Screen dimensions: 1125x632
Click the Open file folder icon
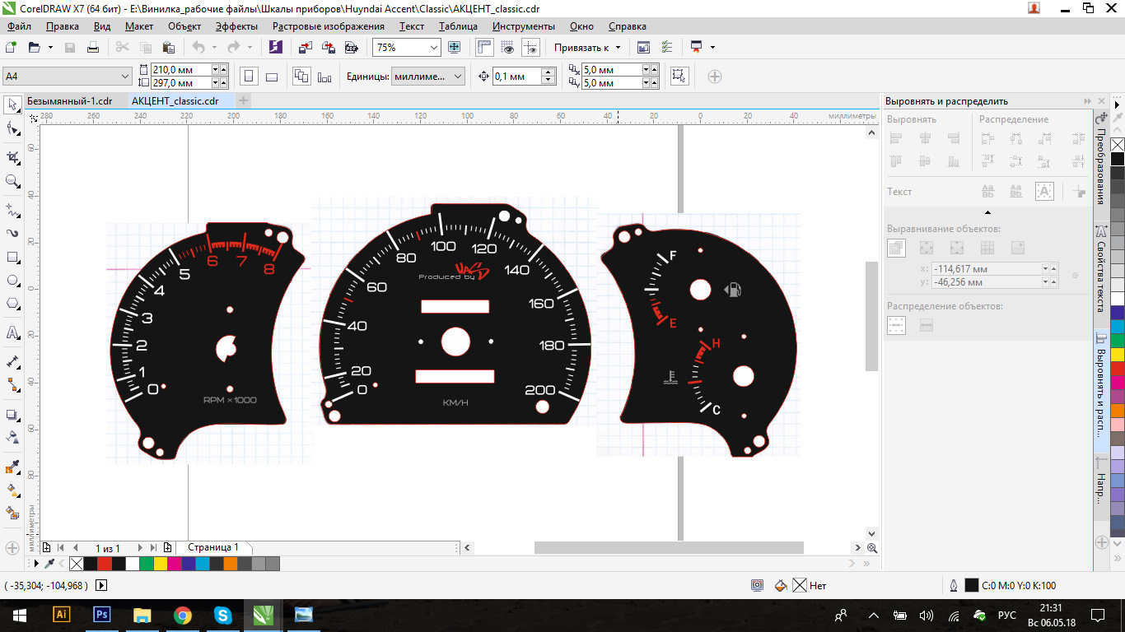pyautogui.click(x=35, y=48)
